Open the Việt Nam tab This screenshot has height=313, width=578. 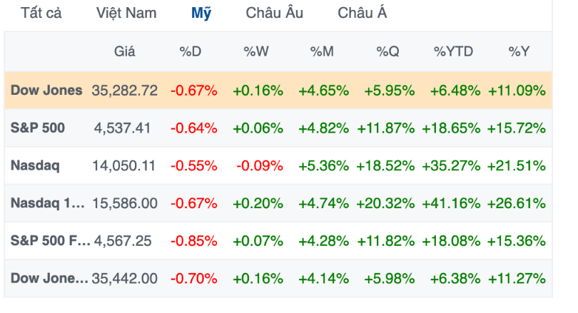click(126, 14)
